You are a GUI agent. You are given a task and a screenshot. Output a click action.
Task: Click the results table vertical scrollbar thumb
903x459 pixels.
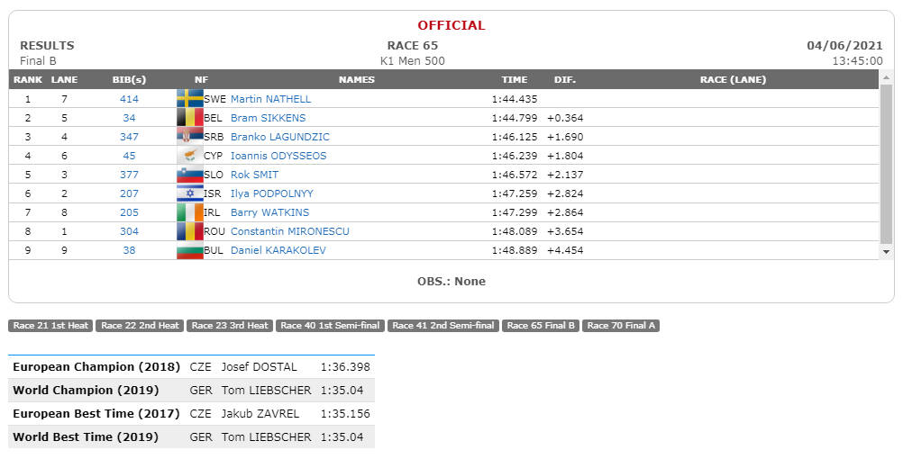pos(886,164)
